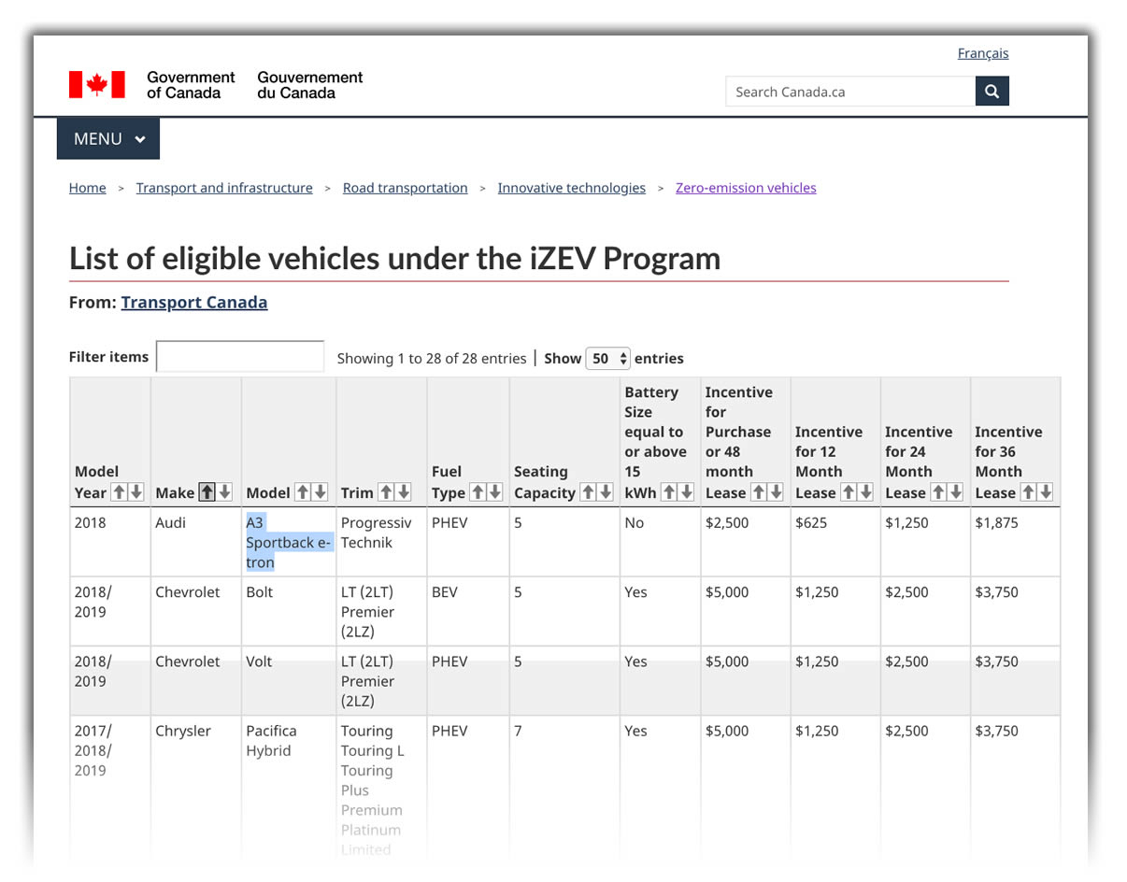Screen dimensions: 1127x882
Task: Focus the Search Canada.ca field
Action: point(850,92)
